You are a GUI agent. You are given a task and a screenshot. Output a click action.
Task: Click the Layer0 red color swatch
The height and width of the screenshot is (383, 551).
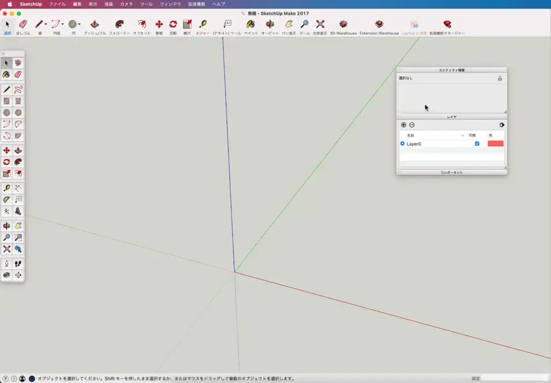496,143
